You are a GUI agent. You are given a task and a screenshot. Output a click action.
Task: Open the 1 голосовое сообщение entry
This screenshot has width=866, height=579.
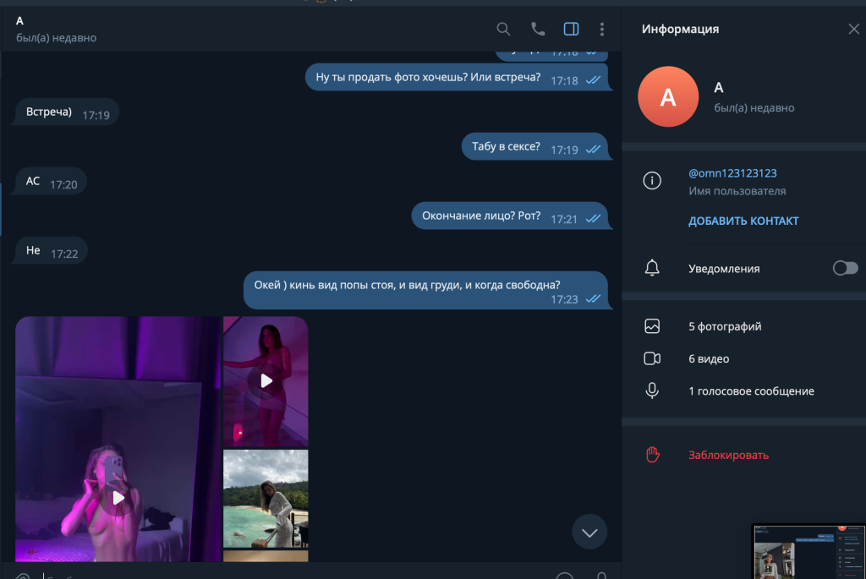(751, 391)
